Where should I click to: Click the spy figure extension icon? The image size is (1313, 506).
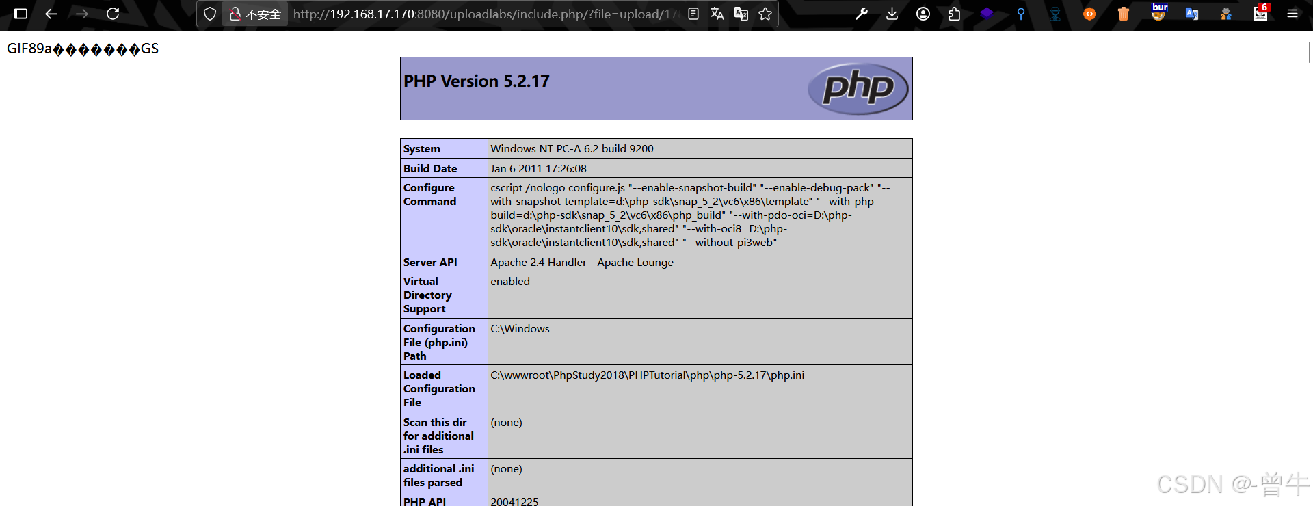pyautogui.click(x=1226, y=14)
